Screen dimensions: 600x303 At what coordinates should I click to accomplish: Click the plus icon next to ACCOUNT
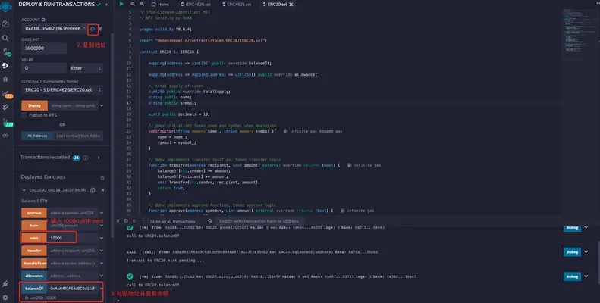[x=43, y=20]
